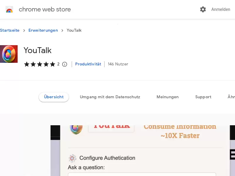Click the Anmelden sign-in link
The width and height of the screenshot is (235, 176).
coord(221,9)
